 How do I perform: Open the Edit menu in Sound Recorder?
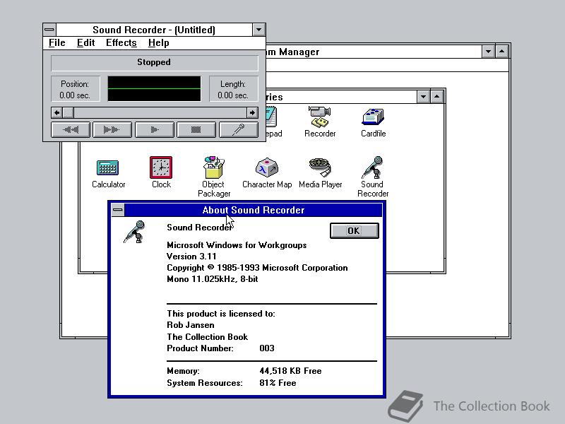point(85,43)
